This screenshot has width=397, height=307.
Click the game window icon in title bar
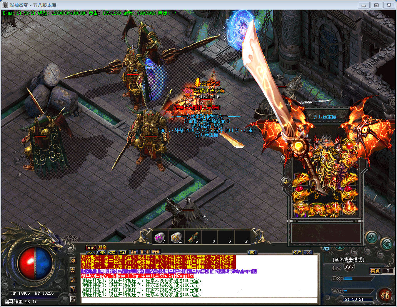click(x=5, y=5)
